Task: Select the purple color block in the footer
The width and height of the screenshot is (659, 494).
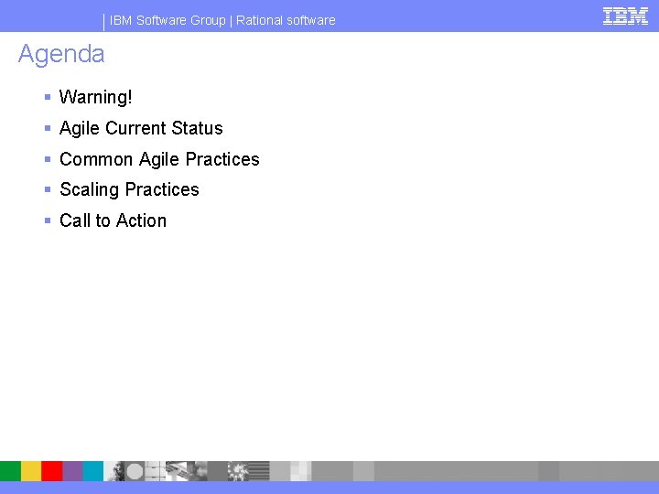Action: 72,471
